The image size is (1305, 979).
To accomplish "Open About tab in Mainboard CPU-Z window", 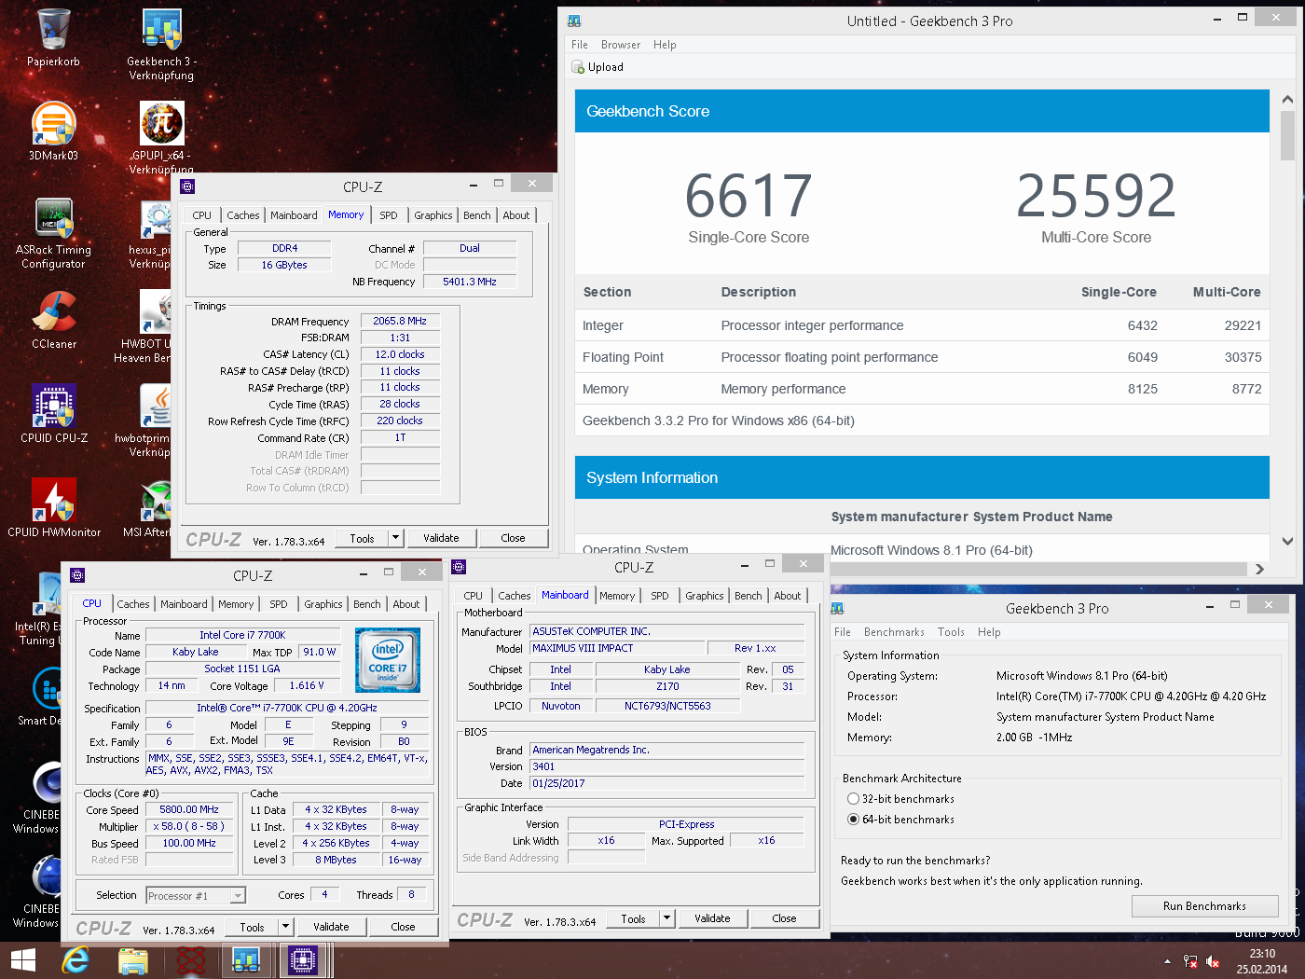I will click(x=788, y=596).
